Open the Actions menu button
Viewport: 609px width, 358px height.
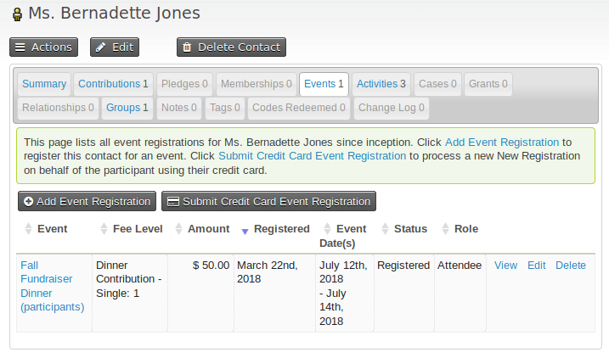(x=43, y=48)
